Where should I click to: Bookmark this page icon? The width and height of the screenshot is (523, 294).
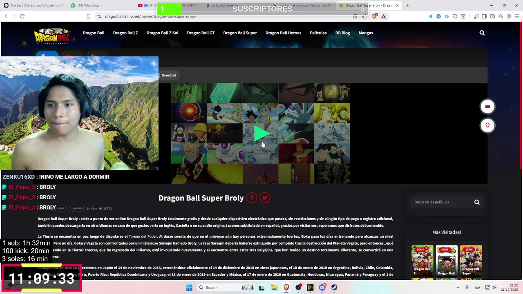point(88,16)
